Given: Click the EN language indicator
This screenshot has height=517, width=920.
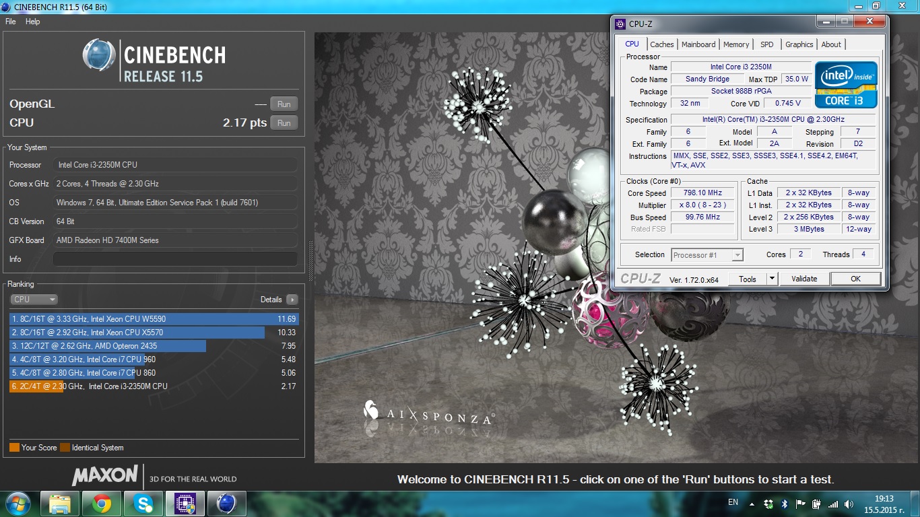Looking at the screenshot, I should coord(733,502).
